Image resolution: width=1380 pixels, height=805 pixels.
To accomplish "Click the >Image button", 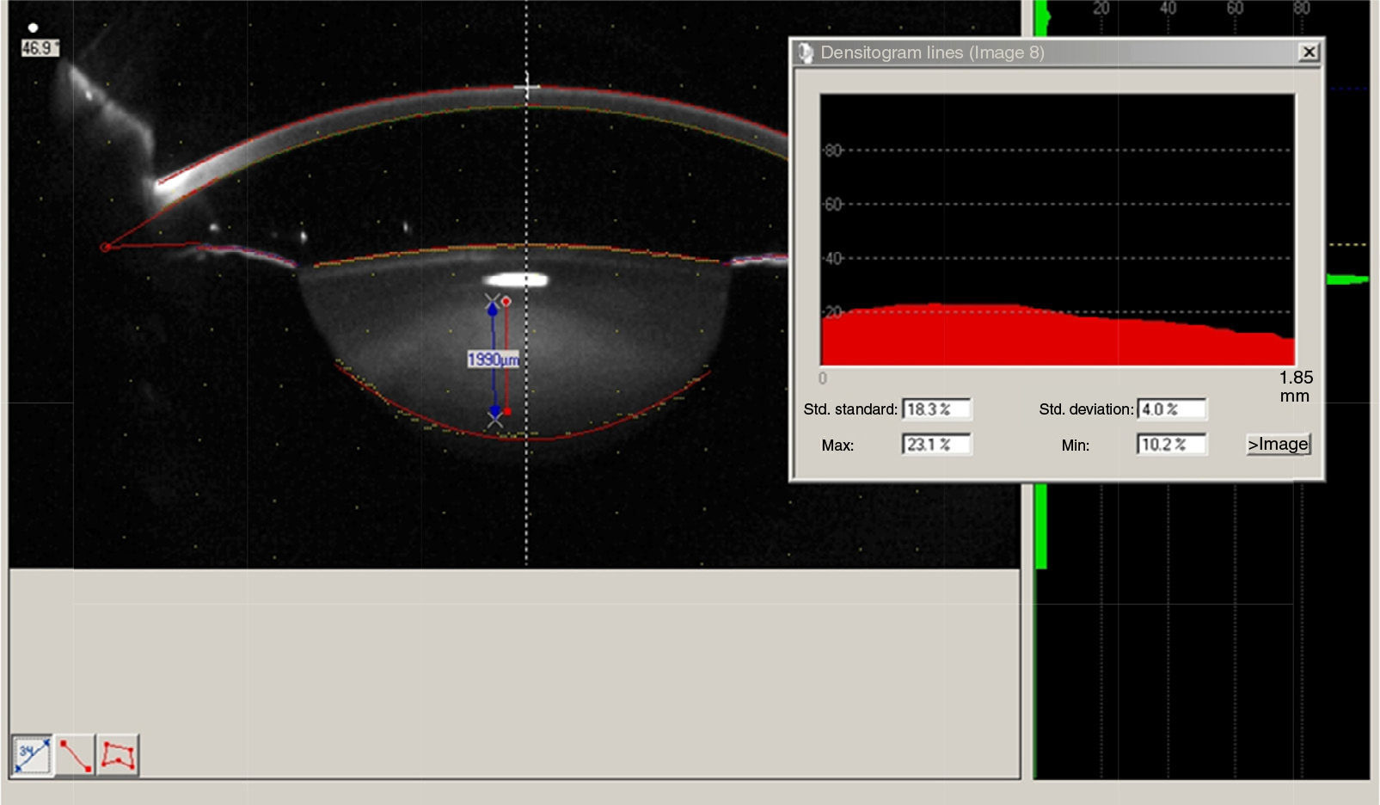I will [x=1278, y=445].
